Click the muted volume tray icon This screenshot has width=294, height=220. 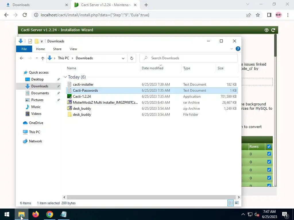click(257, 215)
